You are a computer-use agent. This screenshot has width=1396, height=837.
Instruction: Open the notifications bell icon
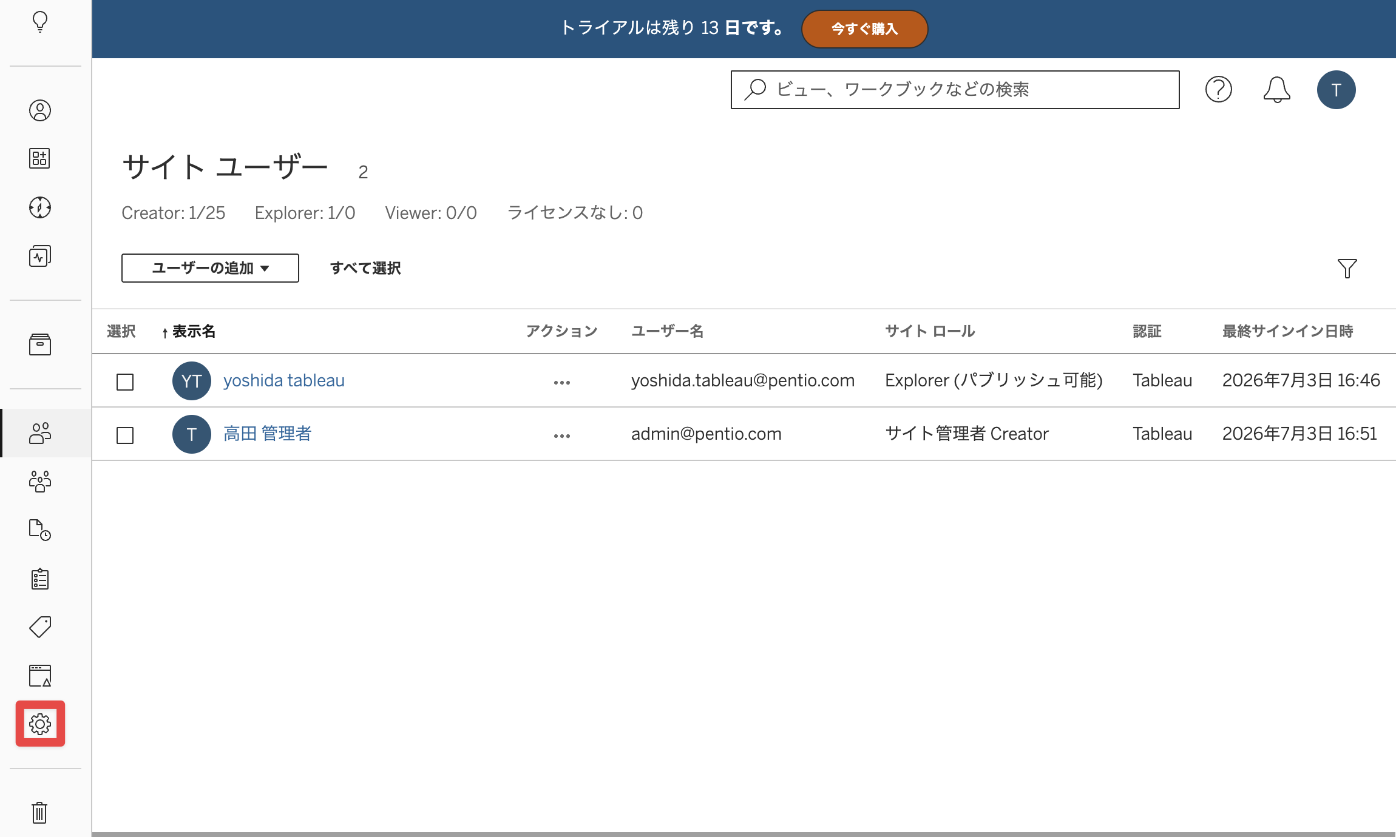click(1276, 90)
